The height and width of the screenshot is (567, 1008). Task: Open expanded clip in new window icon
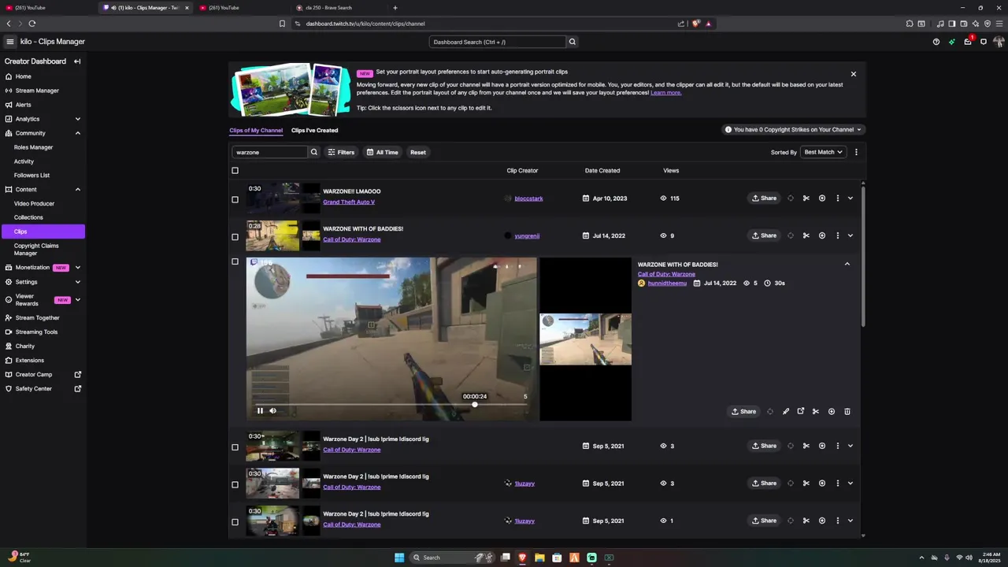click(x=801, y=411)
